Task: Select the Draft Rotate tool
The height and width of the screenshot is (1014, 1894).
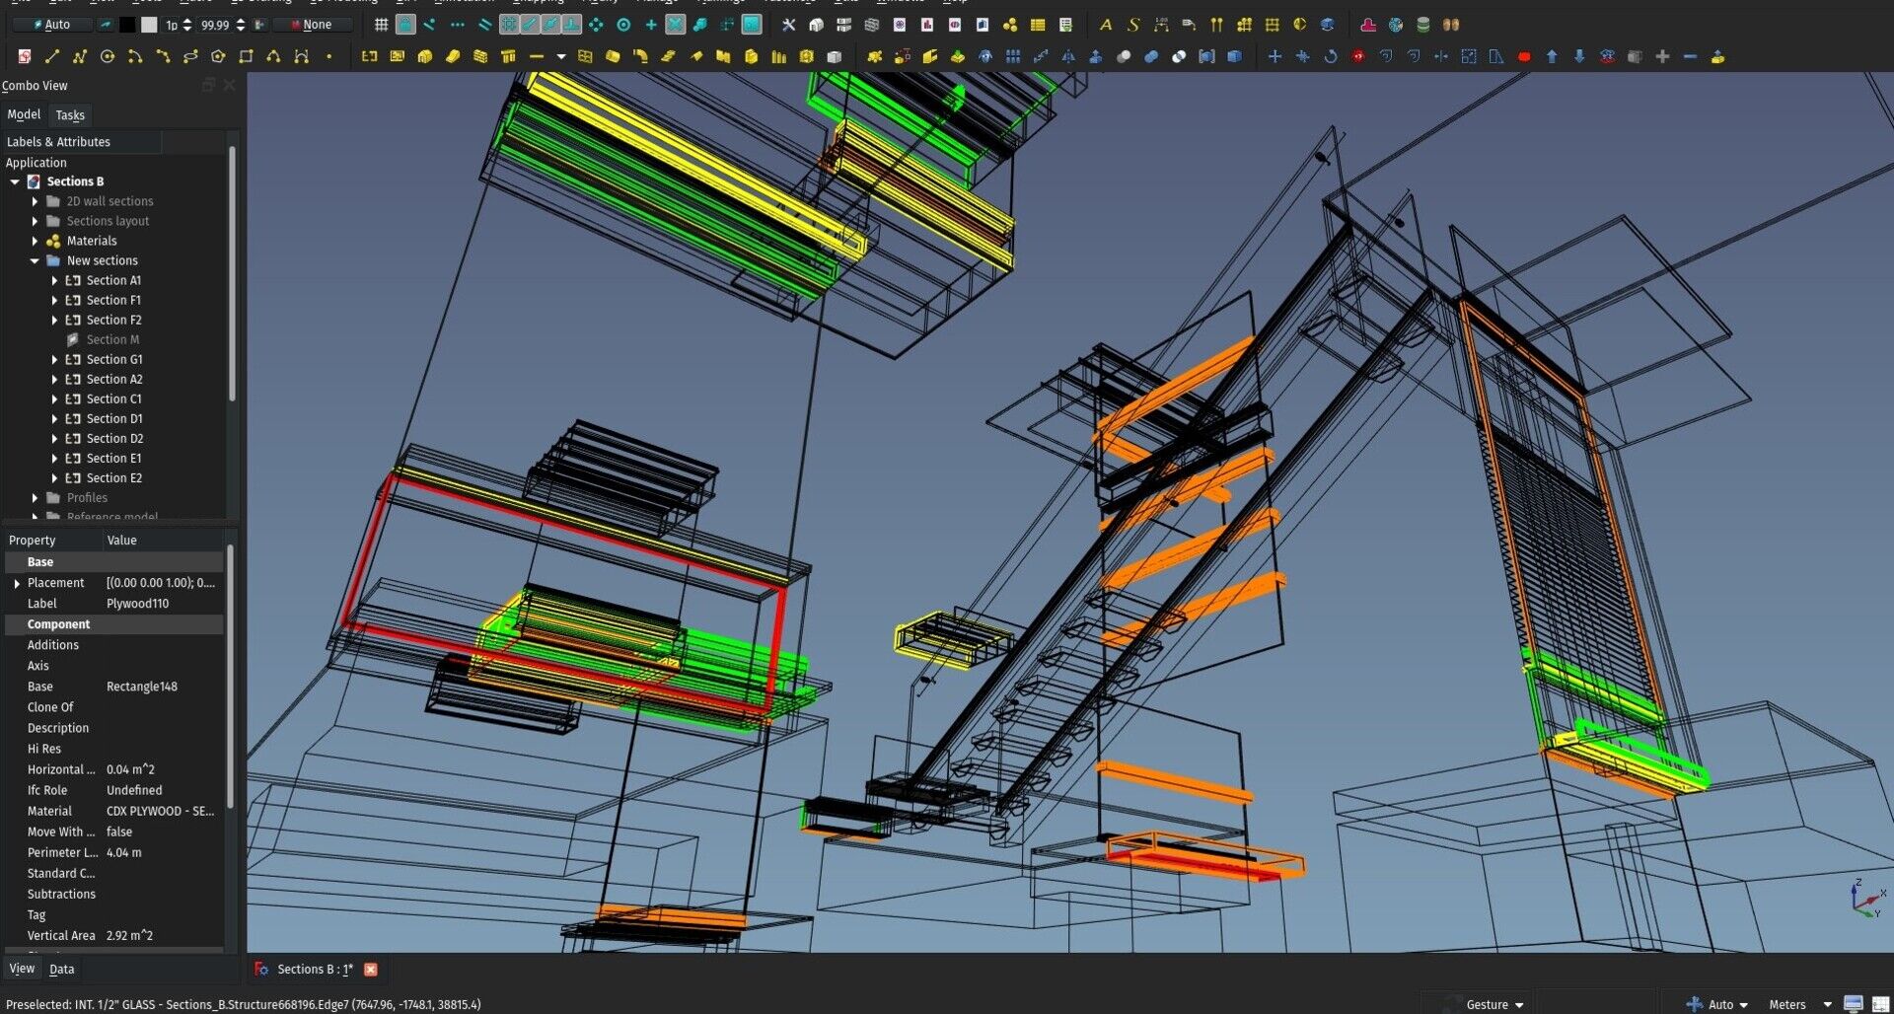Action: (1330, 57)
